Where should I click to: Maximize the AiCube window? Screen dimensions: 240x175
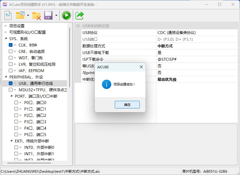[x=220, y=4]
